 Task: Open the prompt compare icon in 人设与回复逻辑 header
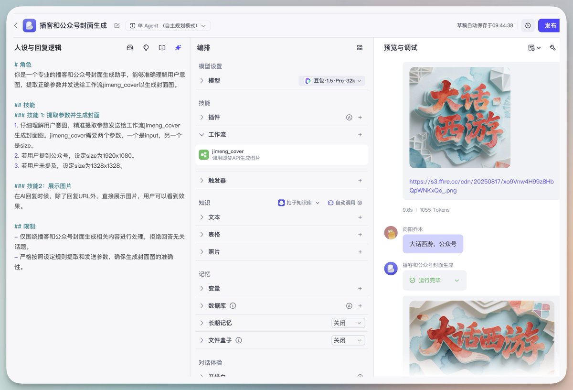tap(162, 48)
